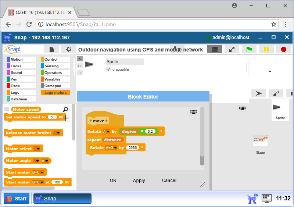Click keyboard icon in scripting area

[x=242, y=108]
